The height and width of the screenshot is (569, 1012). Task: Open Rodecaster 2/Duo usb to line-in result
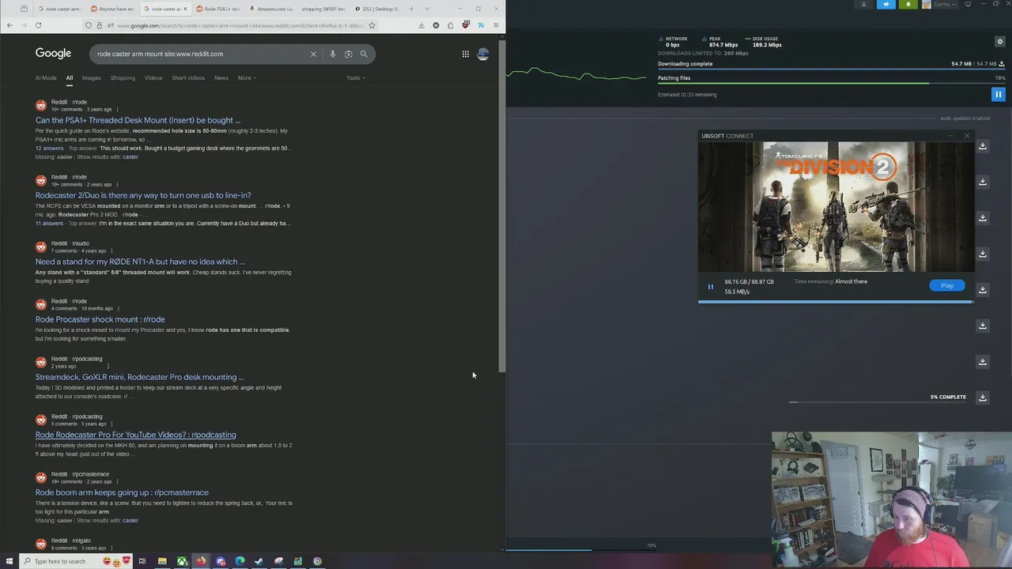(143, 195)
